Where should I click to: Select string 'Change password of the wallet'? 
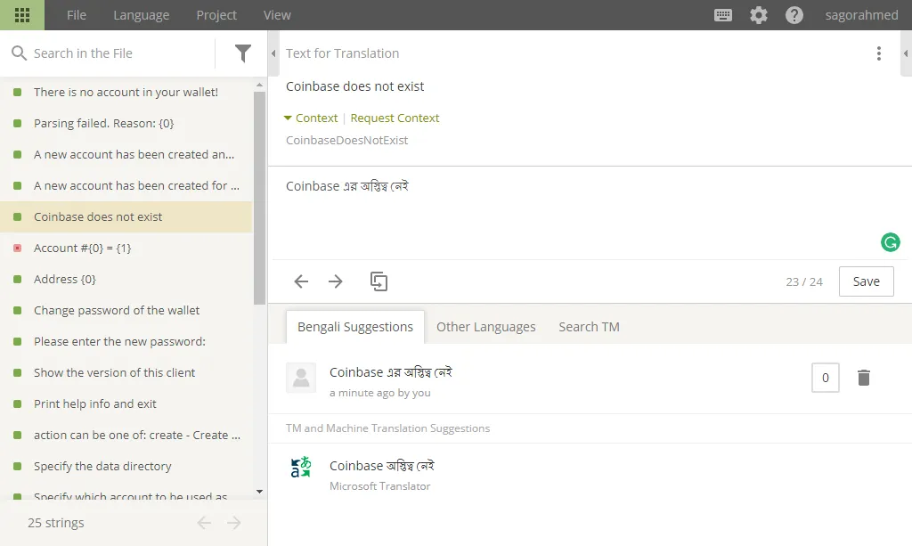pyautogui.click(x=126, y=311)
